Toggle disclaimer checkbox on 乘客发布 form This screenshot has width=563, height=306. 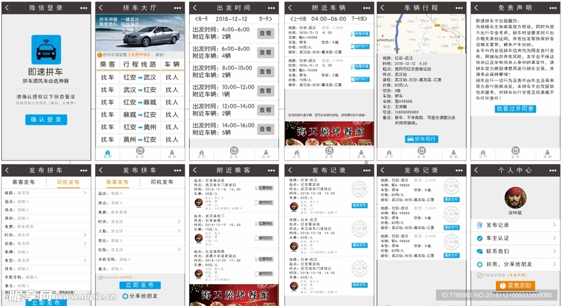click(101, 277)
